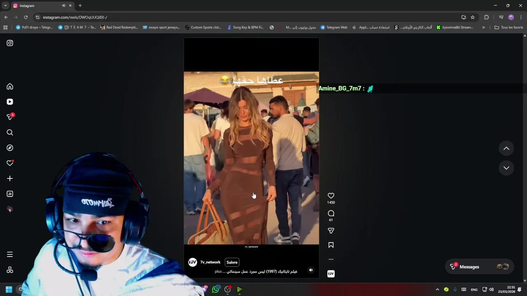The image size is (527, 296).
Task: Open browser extensions puzzle icon
Action: 486,17
